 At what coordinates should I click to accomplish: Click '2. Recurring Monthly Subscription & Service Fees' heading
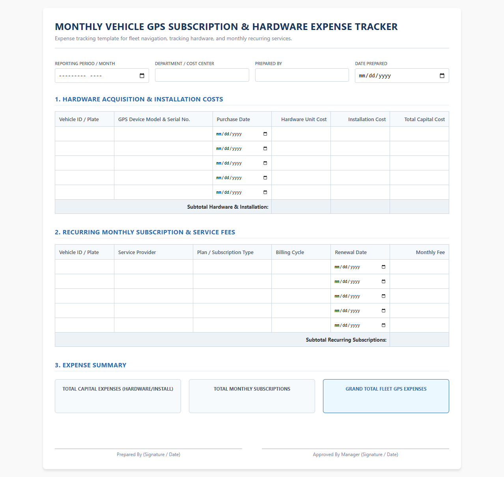coord(145,232)
